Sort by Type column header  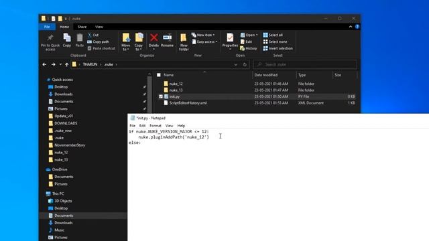pos(302,75)
